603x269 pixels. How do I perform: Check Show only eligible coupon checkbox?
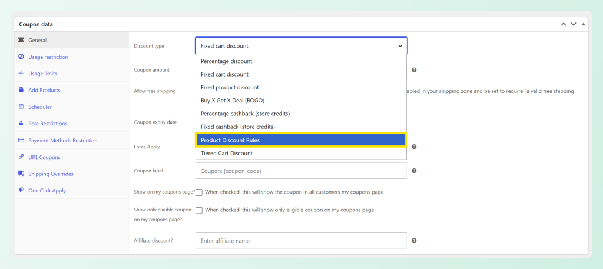tap(199, 211)
